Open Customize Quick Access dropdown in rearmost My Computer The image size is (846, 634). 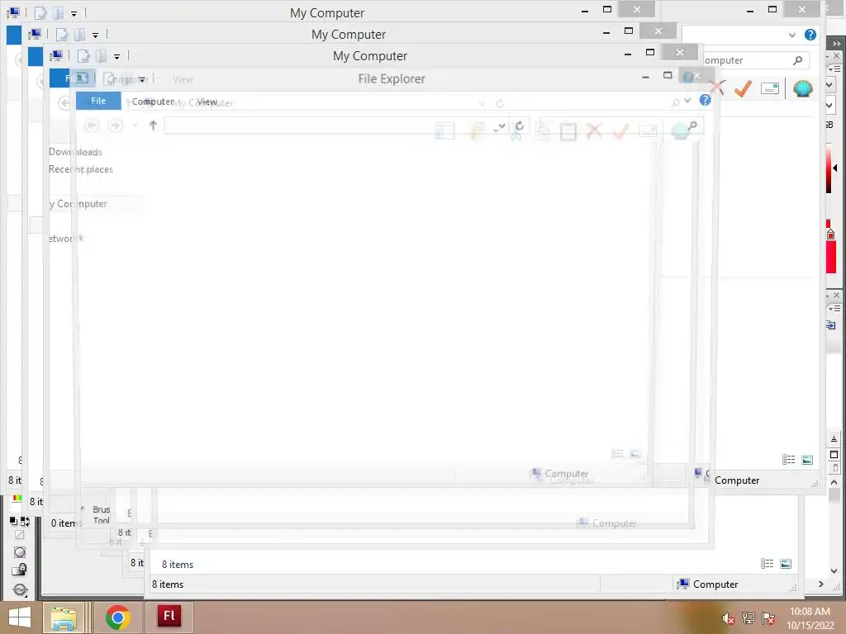(x=74, y=14)
